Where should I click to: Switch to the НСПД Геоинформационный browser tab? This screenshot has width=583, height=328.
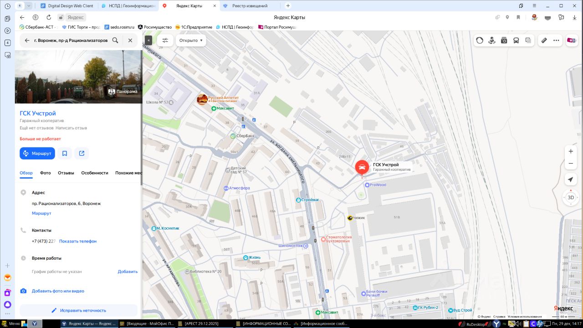coord(128,6)
